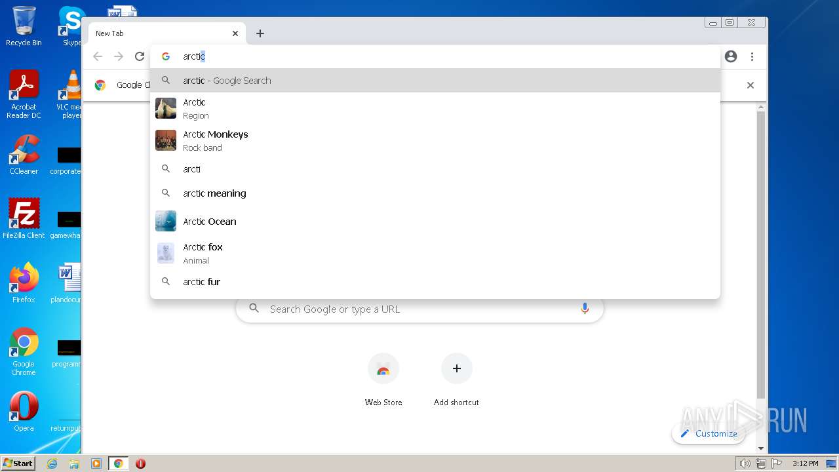This screenshot has width=839, height=472.
Task: Open the Customize page button
Action: [x=709, y=433]
